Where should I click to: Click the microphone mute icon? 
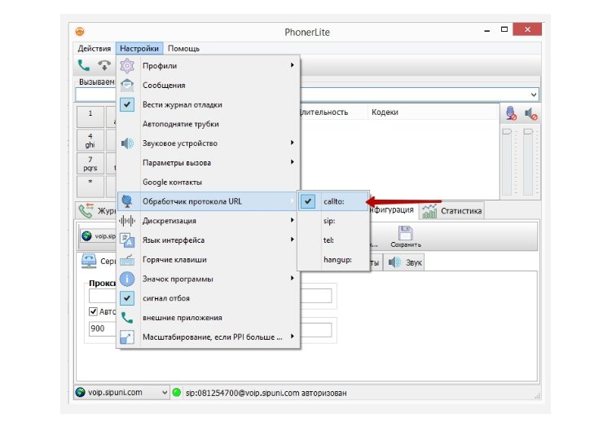pyautogui.click(x=511, y=113)
